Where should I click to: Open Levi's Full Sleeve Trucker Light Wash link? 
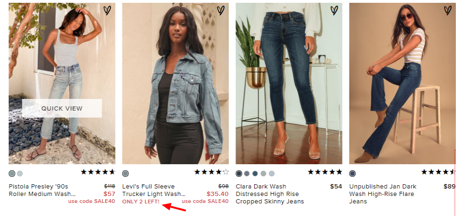pyautogui.click(x=154, y=190)
